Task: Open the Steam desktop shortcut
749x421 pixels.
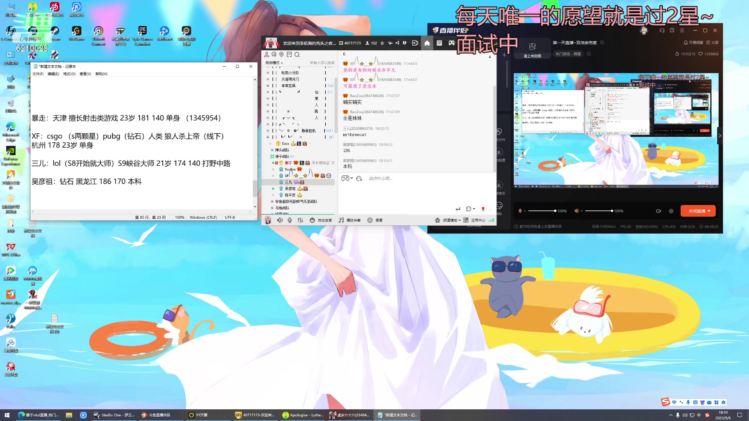Action: (55, 34)
